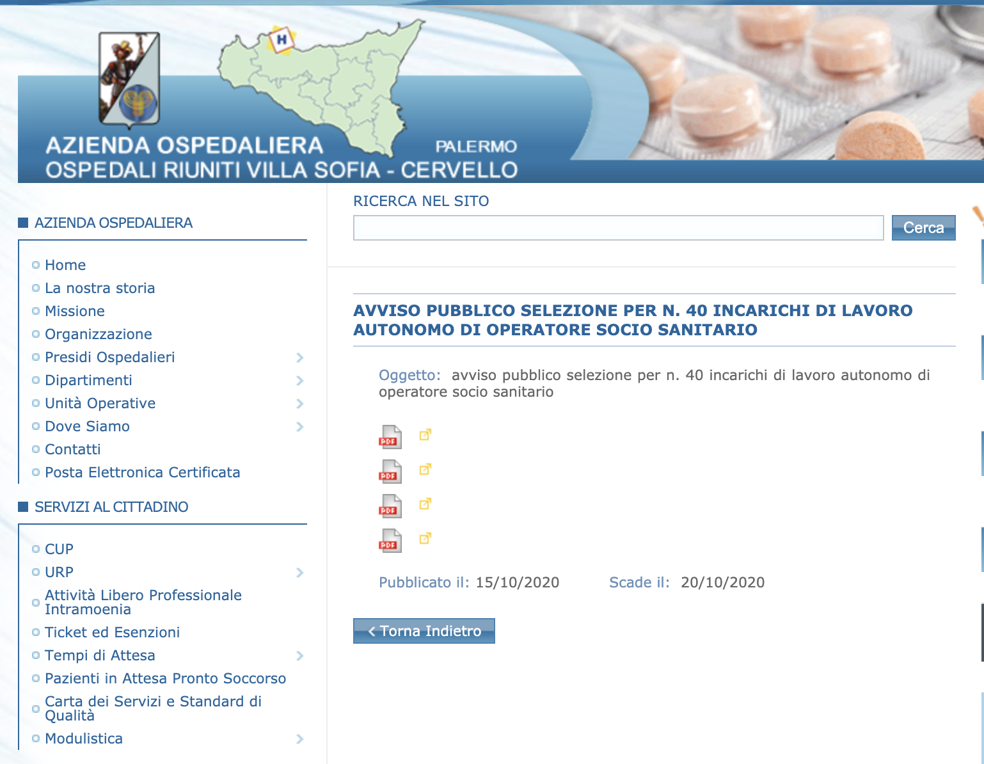Image resolution: width=984 pixels, height=764 pixels.
Task: Focus the Ricerca nel sito search field
Action: click(x=618, y=228)
